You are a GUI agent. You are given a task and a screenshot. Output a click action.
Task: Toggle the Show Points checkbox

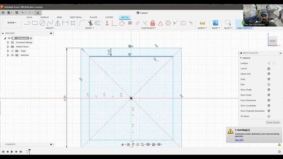pyautogui.click(x=269, y=95)
